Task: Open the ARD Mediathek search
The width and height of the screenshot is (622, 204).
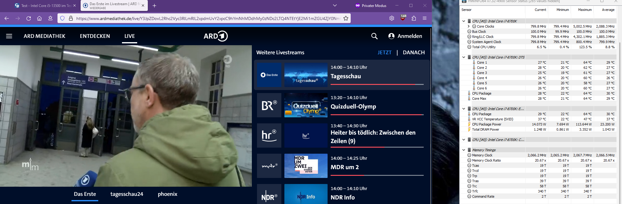Action: click(x=374, y=36)
